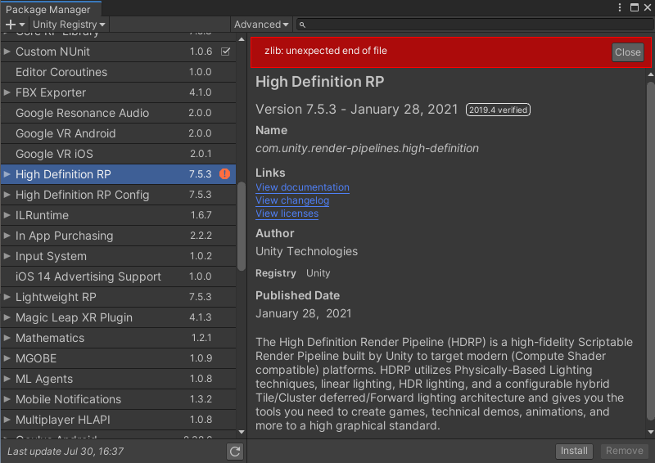The width and height of the screenshot is (655, 463).
Task: Open the View documentation link
Action: tap(302, 187)
